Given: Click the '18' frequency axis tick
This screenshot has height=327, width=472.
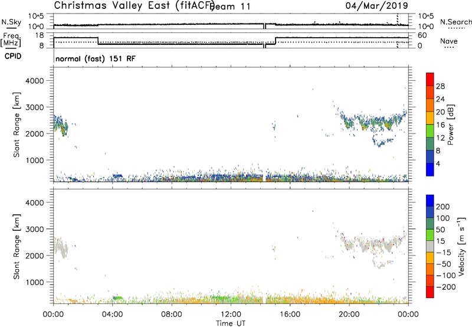Looking at the screenshot, I should 40,35.
